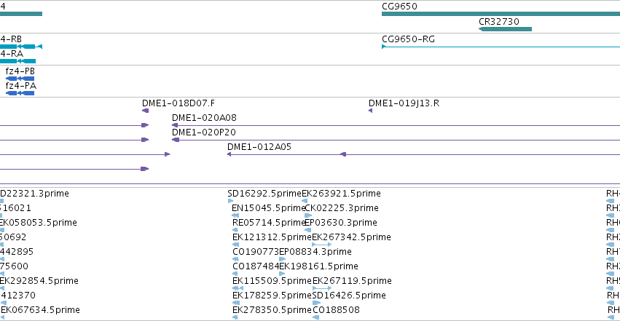Click the EK292854.5prime EST label
Screen dimensions: 620x321
39,281
